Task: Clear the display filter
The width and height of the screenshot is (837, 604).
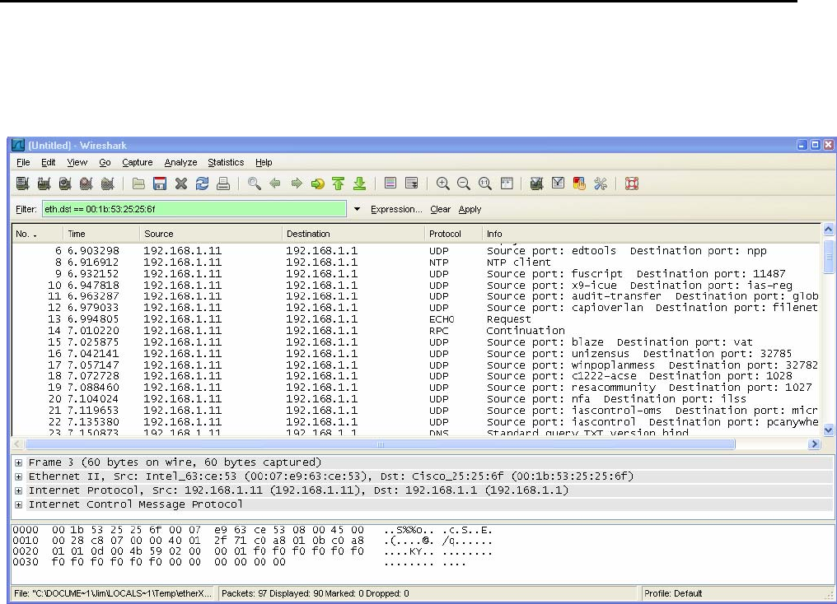Action: point(441,209)
